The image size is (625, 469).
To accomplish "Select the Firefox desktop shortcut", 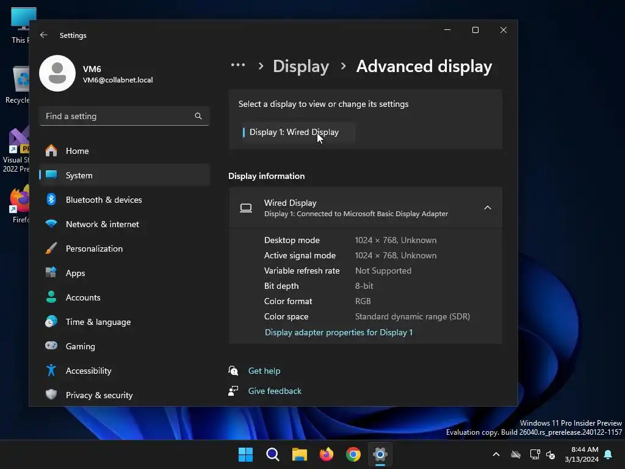I will point(19,203).
